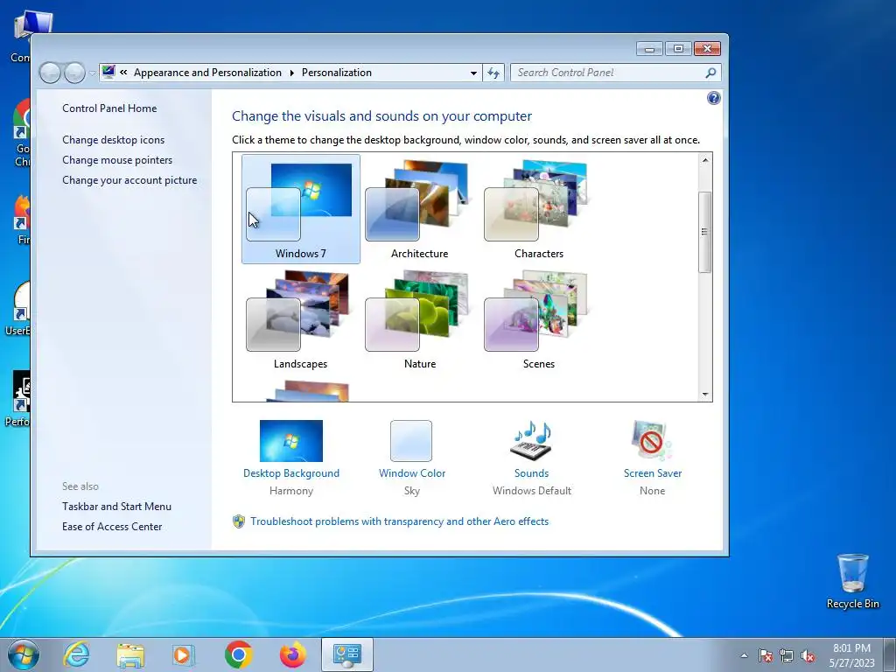Open Change desktop icons
The height and width of the screenshot is (672, 896).
pyautogui.click(x=113, y=139)
